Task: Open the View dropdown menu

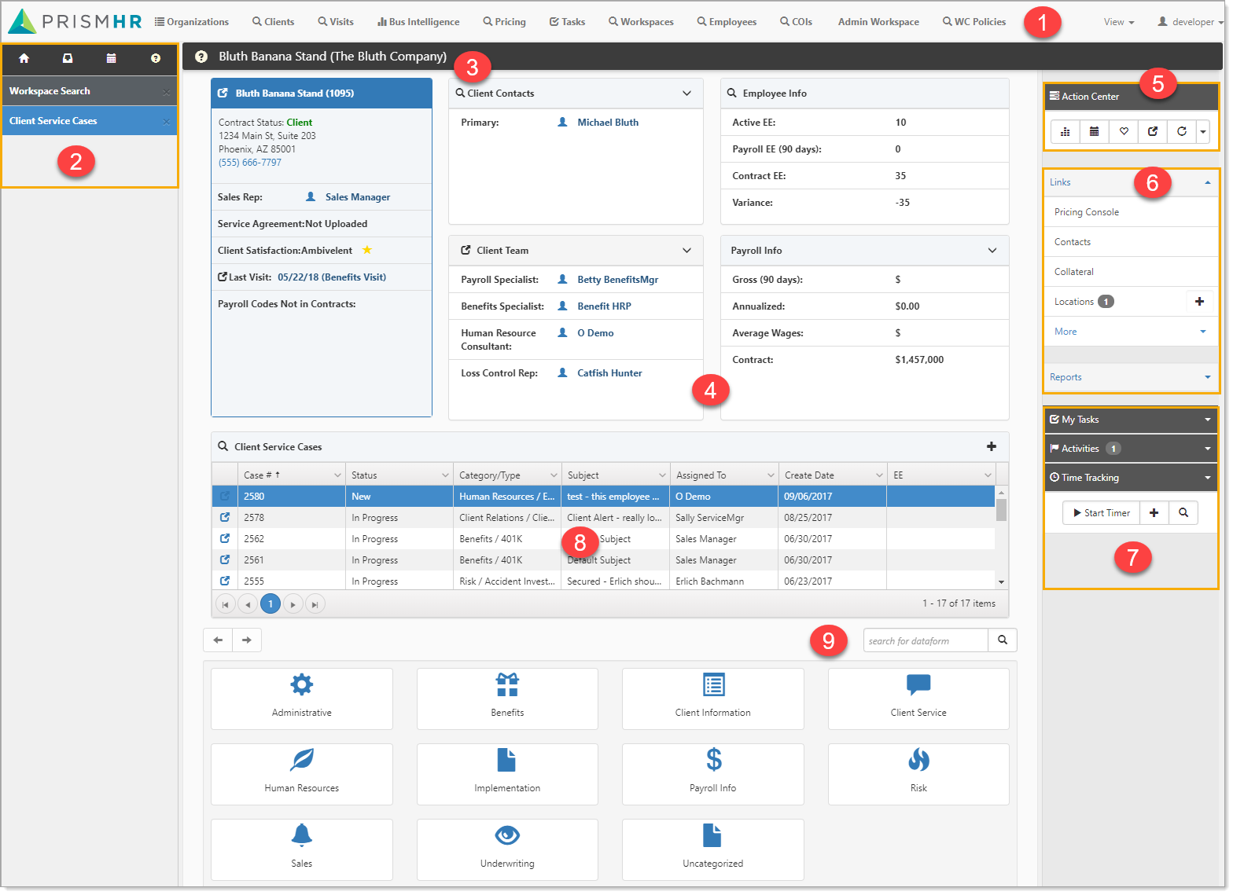Action: tap(1118, 22)
